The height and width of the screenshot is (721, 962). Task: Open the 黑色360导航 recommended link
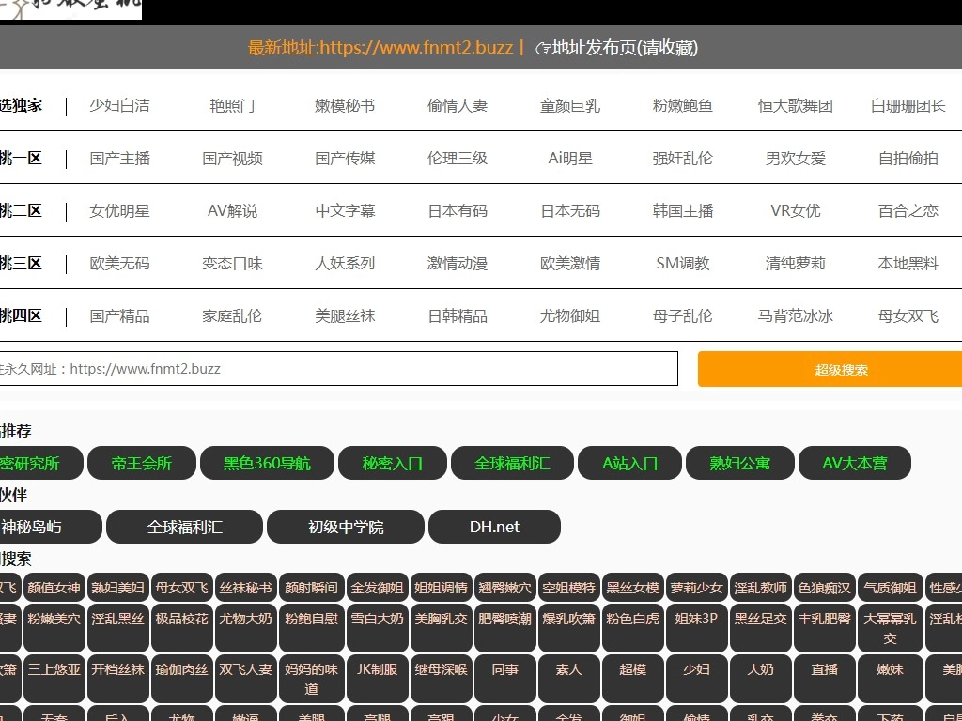click(267, 463)
